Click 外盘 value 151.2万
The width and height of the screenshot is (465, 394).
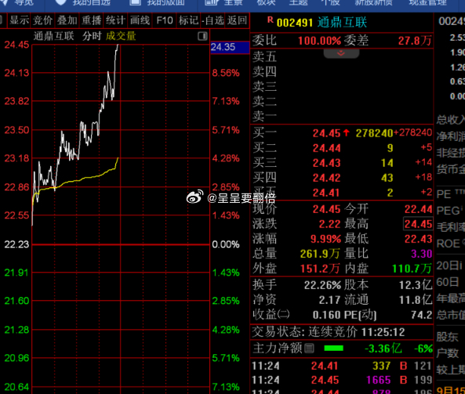tap(320, 269)
